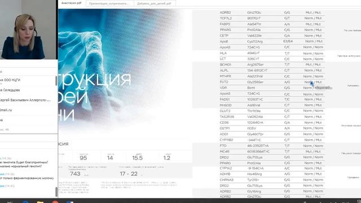Click the MTHFR gene cell
This screenshot has width=361, height=203.
click(225, 76)
